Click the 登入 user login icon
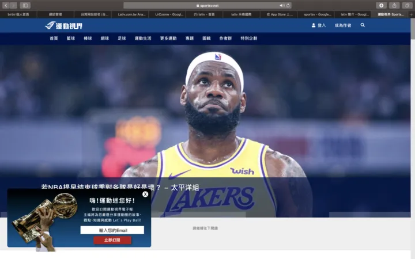The image size is (415, 259). pos(314,25)
